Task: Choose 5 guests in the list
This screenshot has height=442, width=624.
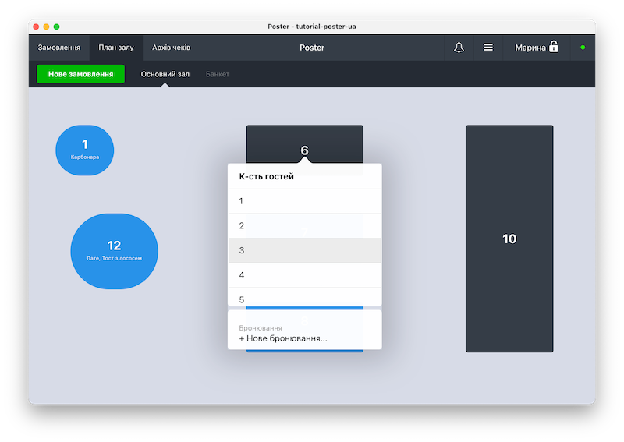Action: tap(304, 297)
